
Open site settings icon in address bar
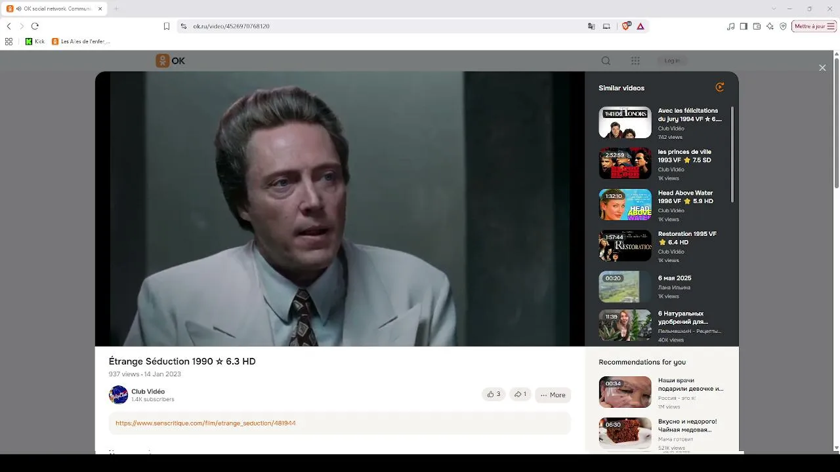pos(184,26)
